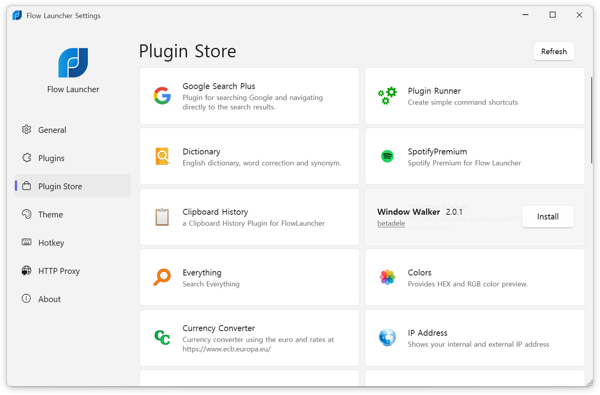Refresh the plugin store list
Viewport: 600px width, 395px height.
click(554, 52)
